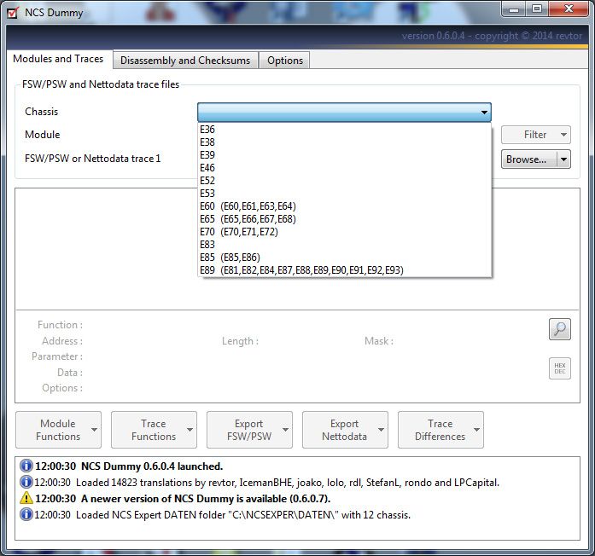The height and width of the screenshot is (556, 595).
Task: Click the Browse... button
Action: [526, 159]
